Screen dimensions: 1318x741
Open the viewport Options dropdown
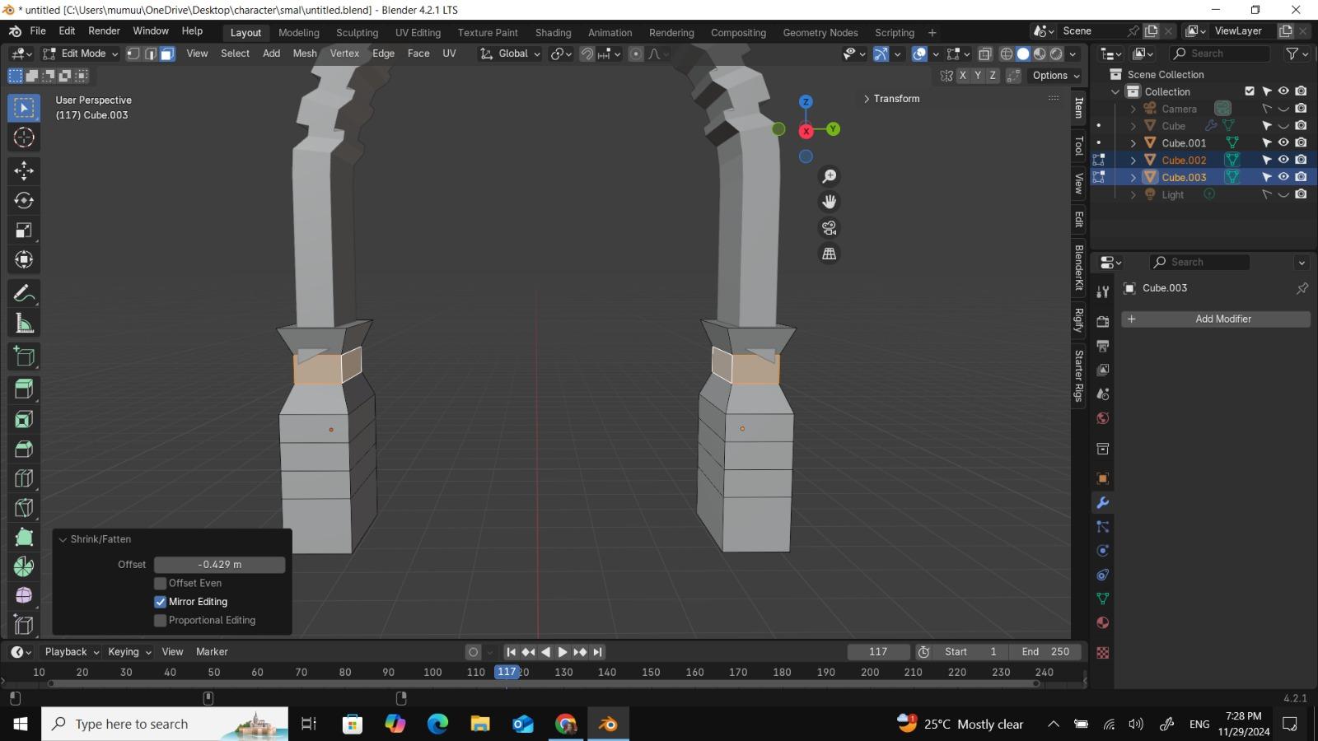coord(1056,75)
